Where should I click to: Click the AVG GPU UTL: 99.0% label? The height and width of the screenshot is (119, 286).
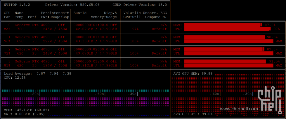click(x=193, y=114)
